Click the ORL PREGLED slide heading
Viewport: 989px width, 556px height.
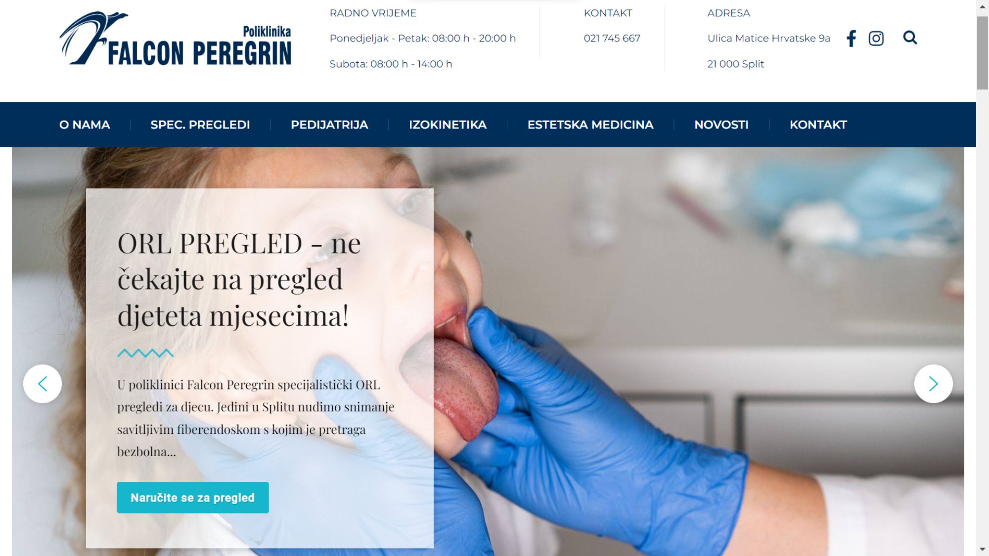click(239, 279)
